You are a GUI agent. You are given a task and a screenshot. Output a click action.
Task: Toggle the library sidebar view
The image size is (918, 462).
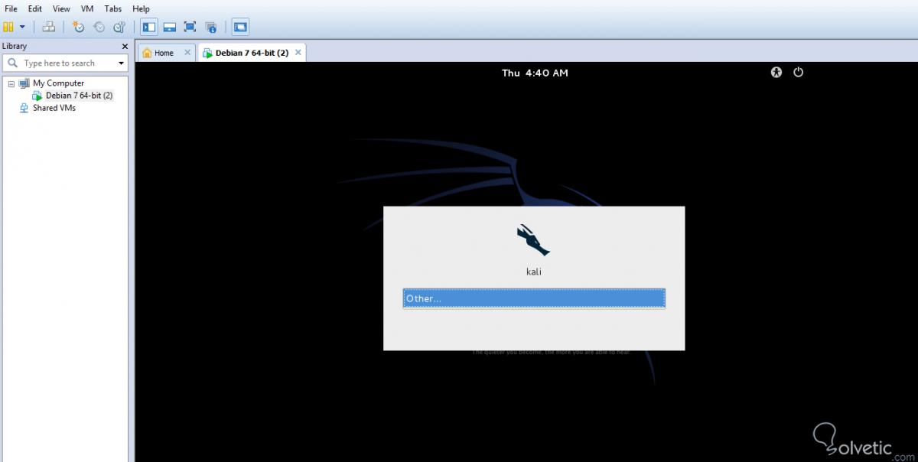[x=149, y=27]
